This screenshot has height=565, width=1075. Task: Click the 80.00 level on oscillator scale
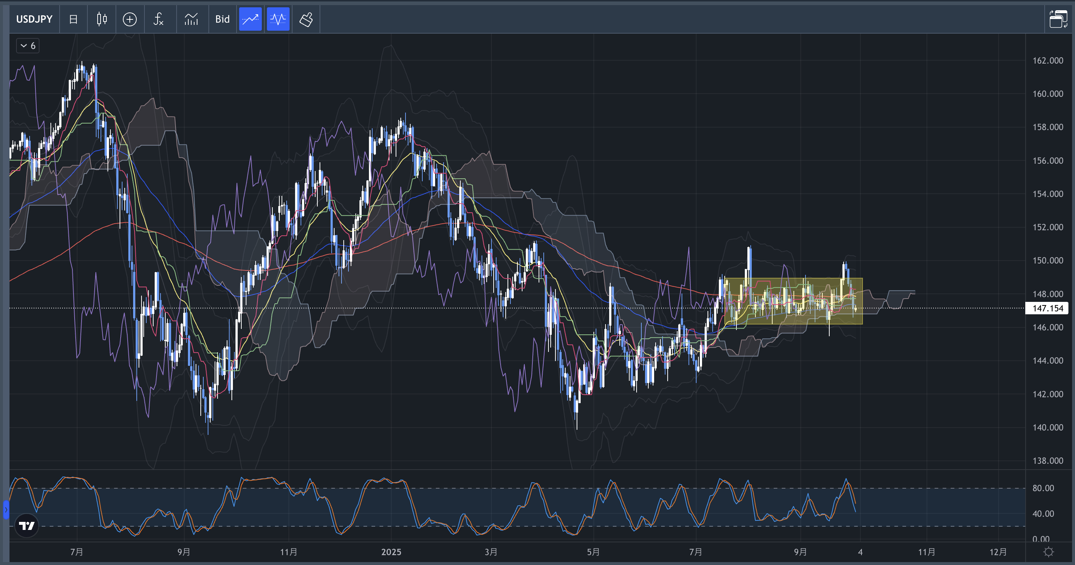click(1042, 488)
